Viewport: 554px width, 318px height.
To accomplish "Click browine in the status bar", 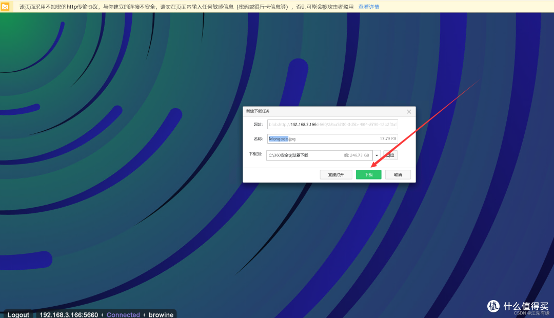I will click(161, 314).
